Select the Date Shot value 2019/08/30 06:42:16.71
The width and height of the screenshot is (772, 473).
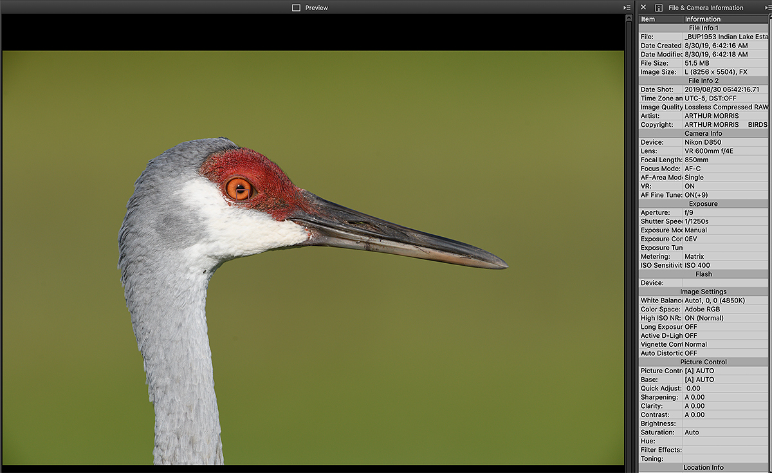[722, 89]
